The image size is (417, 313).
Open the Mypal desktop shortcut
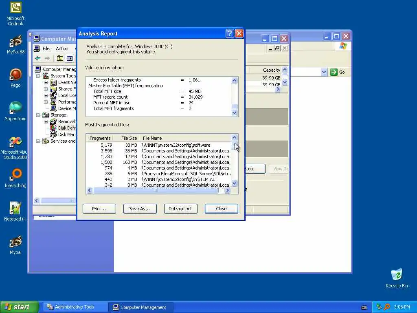(x=15, y=245)
